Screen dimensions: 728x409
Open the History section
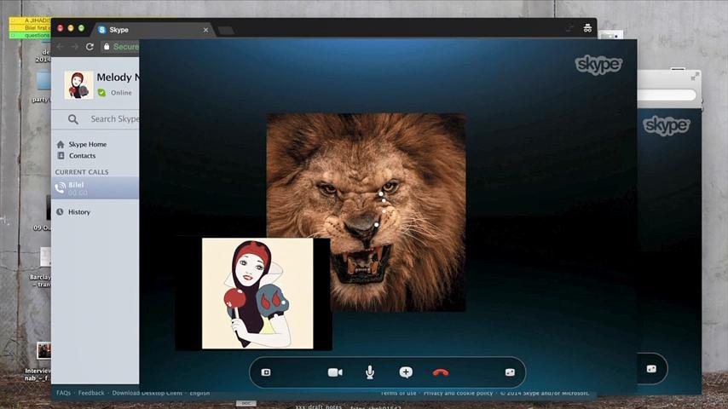pos(78,212)
